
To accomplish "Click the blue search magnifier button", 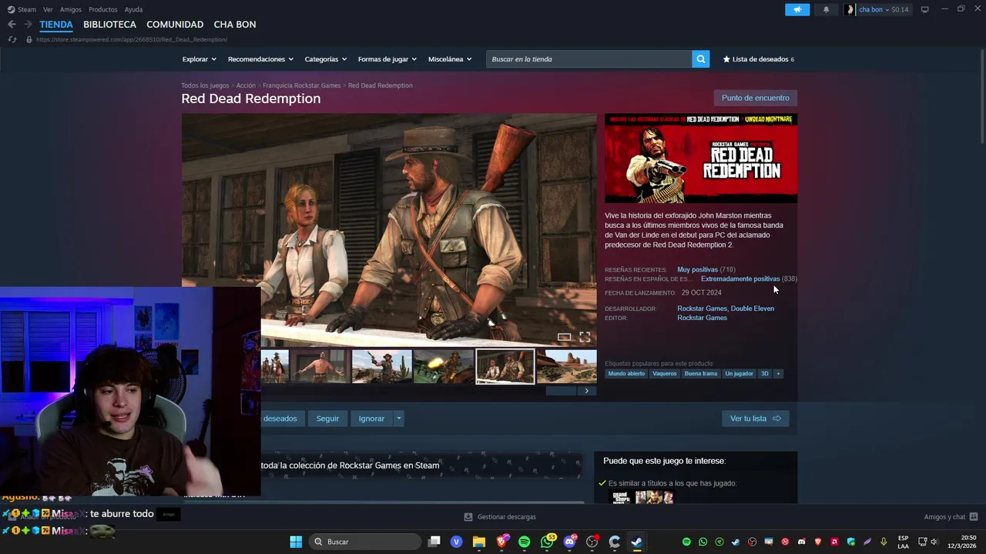I will pos(700,59).
